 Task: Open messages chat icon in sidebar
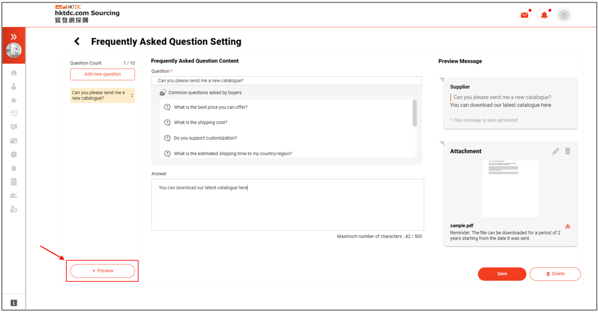(x=14, y=127)
